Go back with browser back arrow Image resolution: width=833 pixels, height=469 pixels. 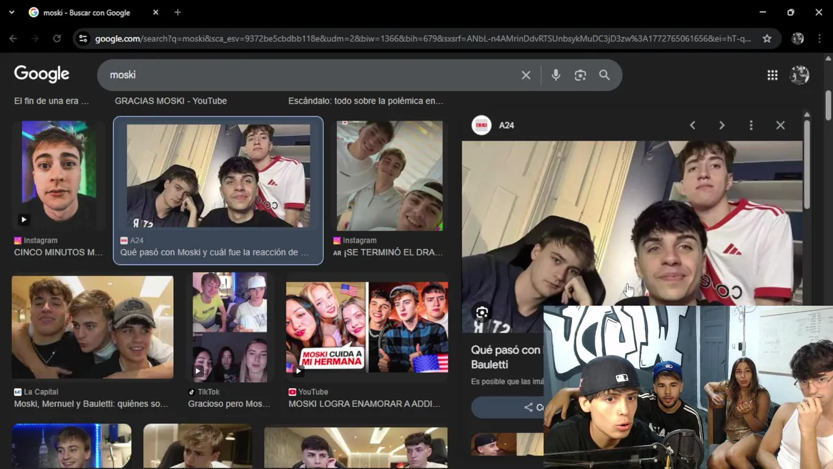13,38
